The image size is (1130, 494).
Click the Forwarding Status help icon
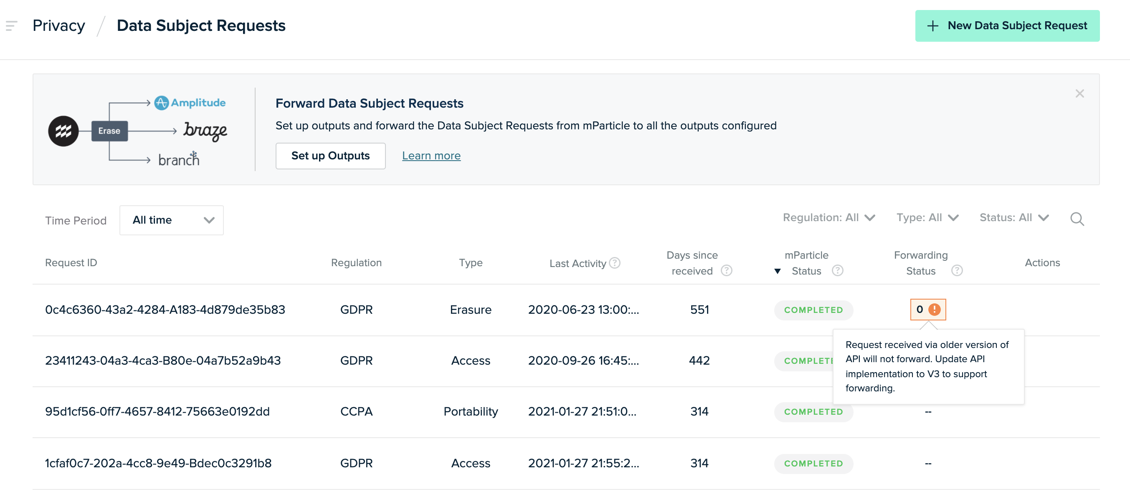pos(957,270)
